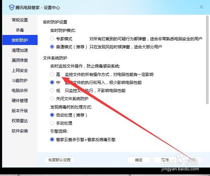Open the 常规设置 settings section
The width and height of the screenshot is (210, 176).
[20, 20]
